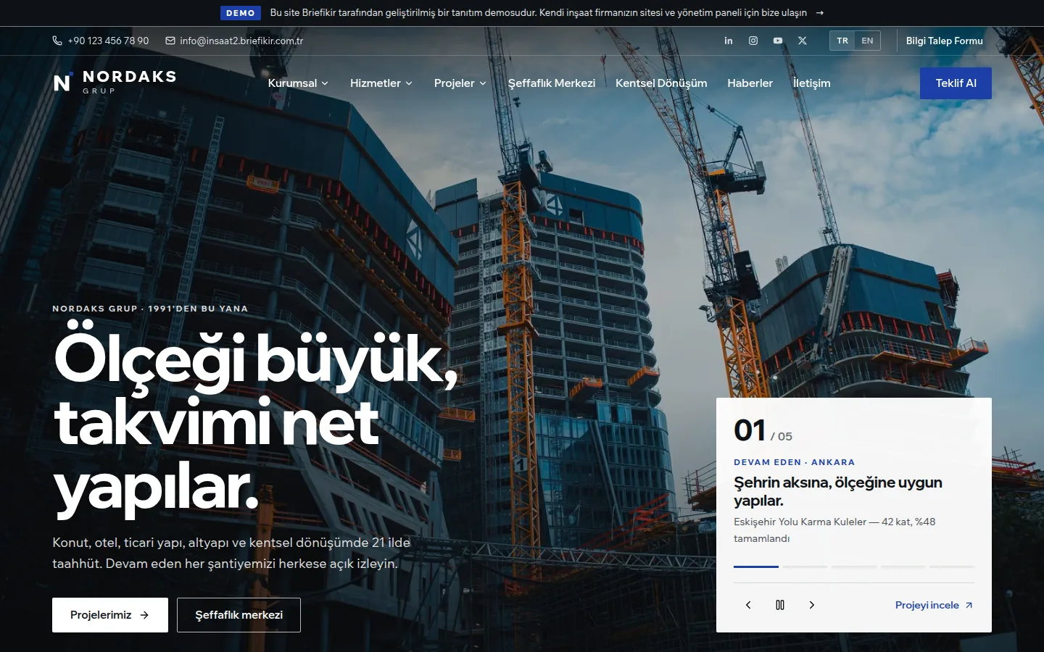The height and width of the screenshot is (652, 1044).
Task: Select the second slide progress bar
Action: tap(805, 567)
